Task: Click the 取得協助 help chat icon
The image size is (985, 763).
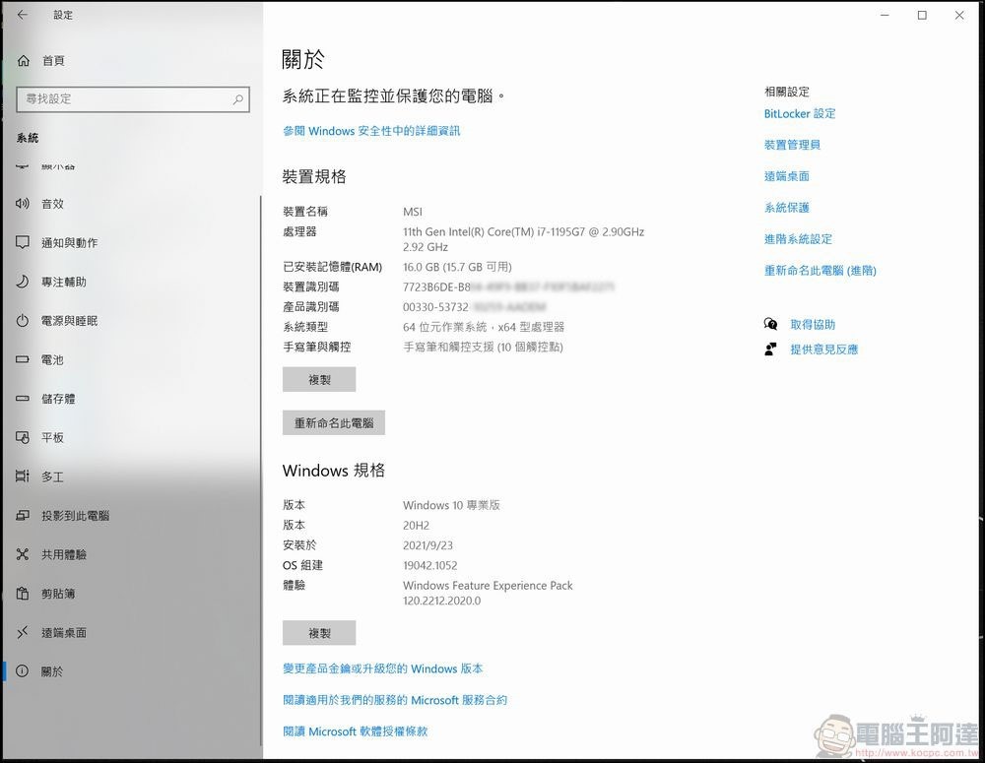Action: pyautogui.click(x=771, y=324)
